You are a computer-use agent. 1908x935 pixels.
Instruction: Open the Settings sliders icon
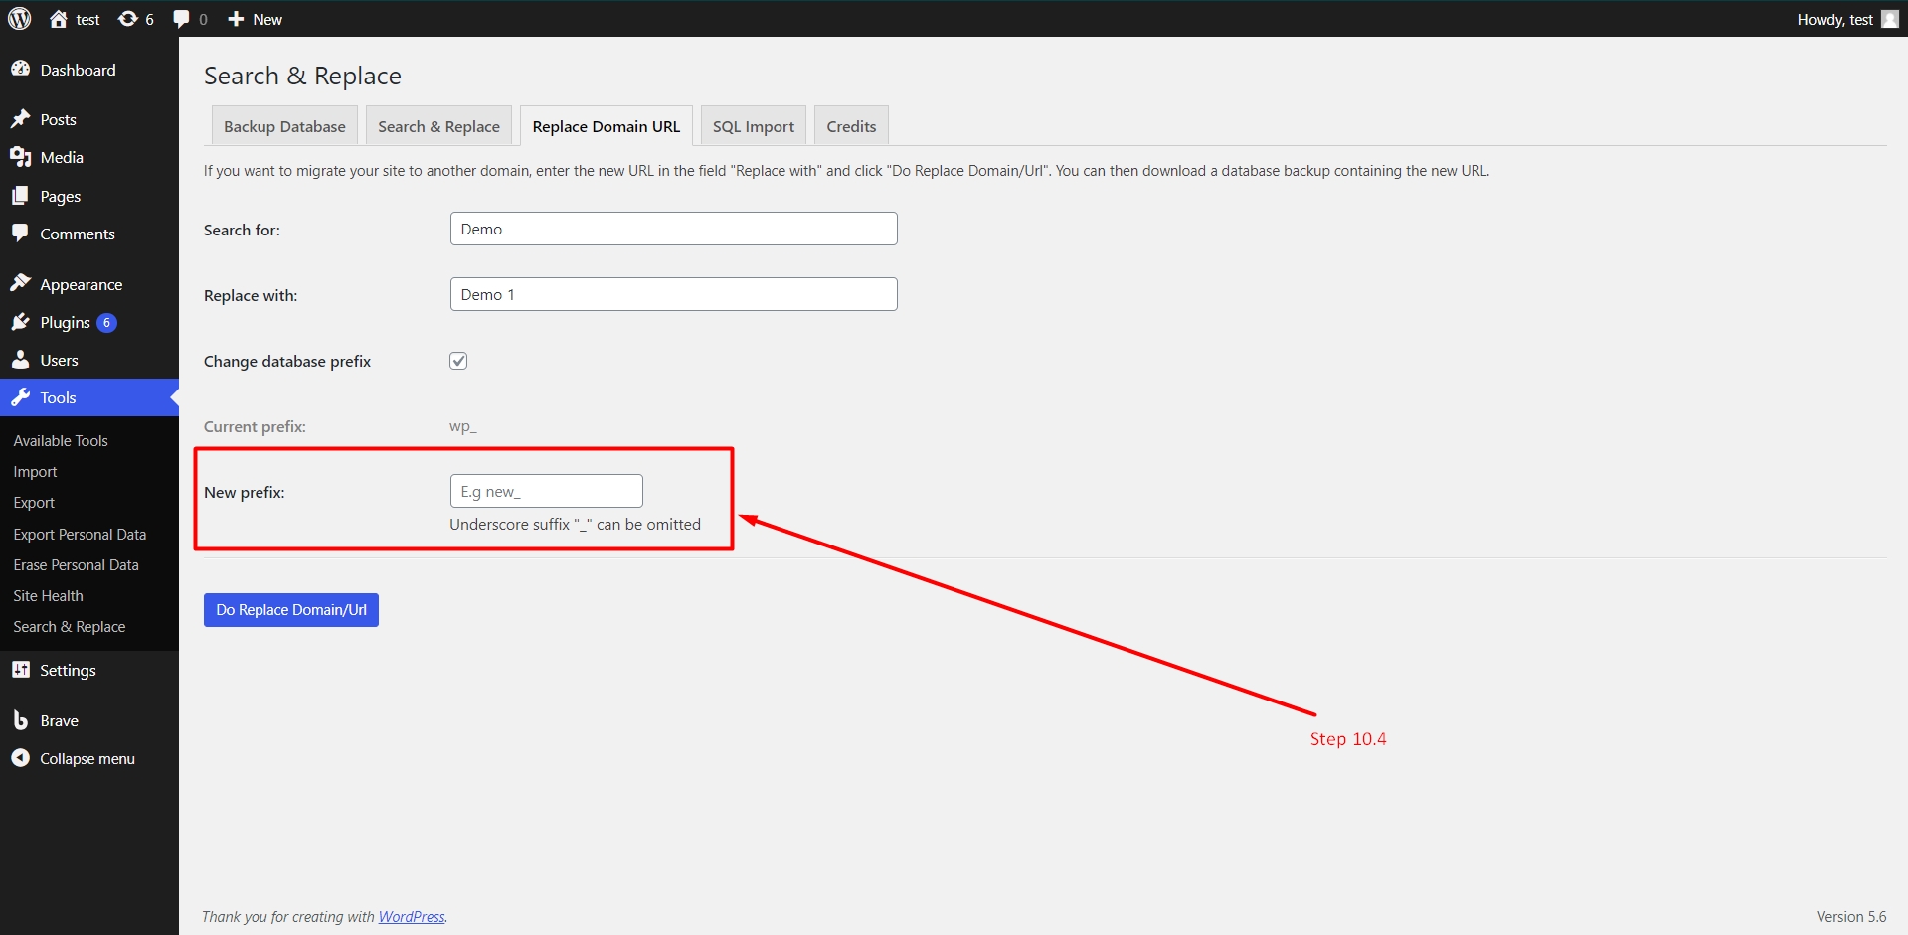(x=20, y=670)
